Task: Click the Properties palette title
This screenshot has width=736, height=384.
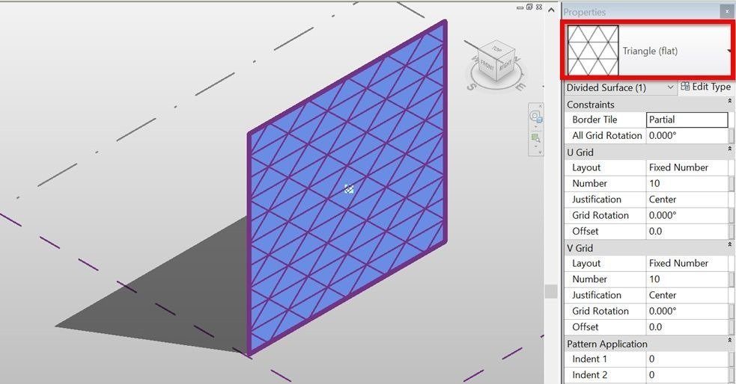Action: [x=585, y=12]
